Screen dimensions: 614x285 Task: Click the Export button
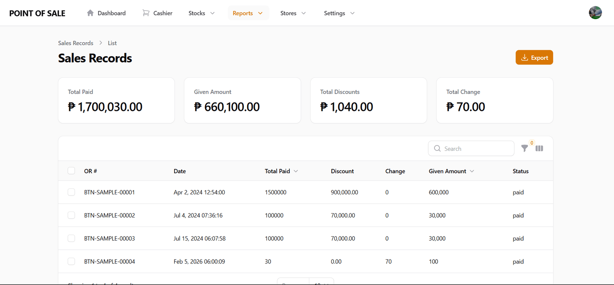[534, 57]
